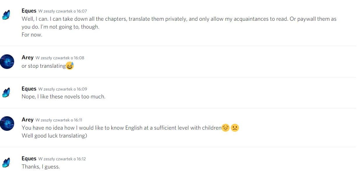359x172 pixels.
Task: Click the Eques username above "Thanks, I guess."
Action: (x=29, y=159)
